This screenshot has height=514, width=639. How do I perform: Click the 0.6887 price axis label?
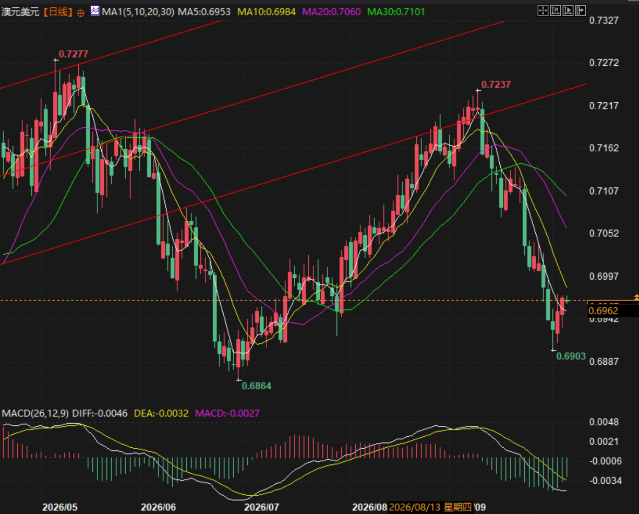(x=604, y=362)
